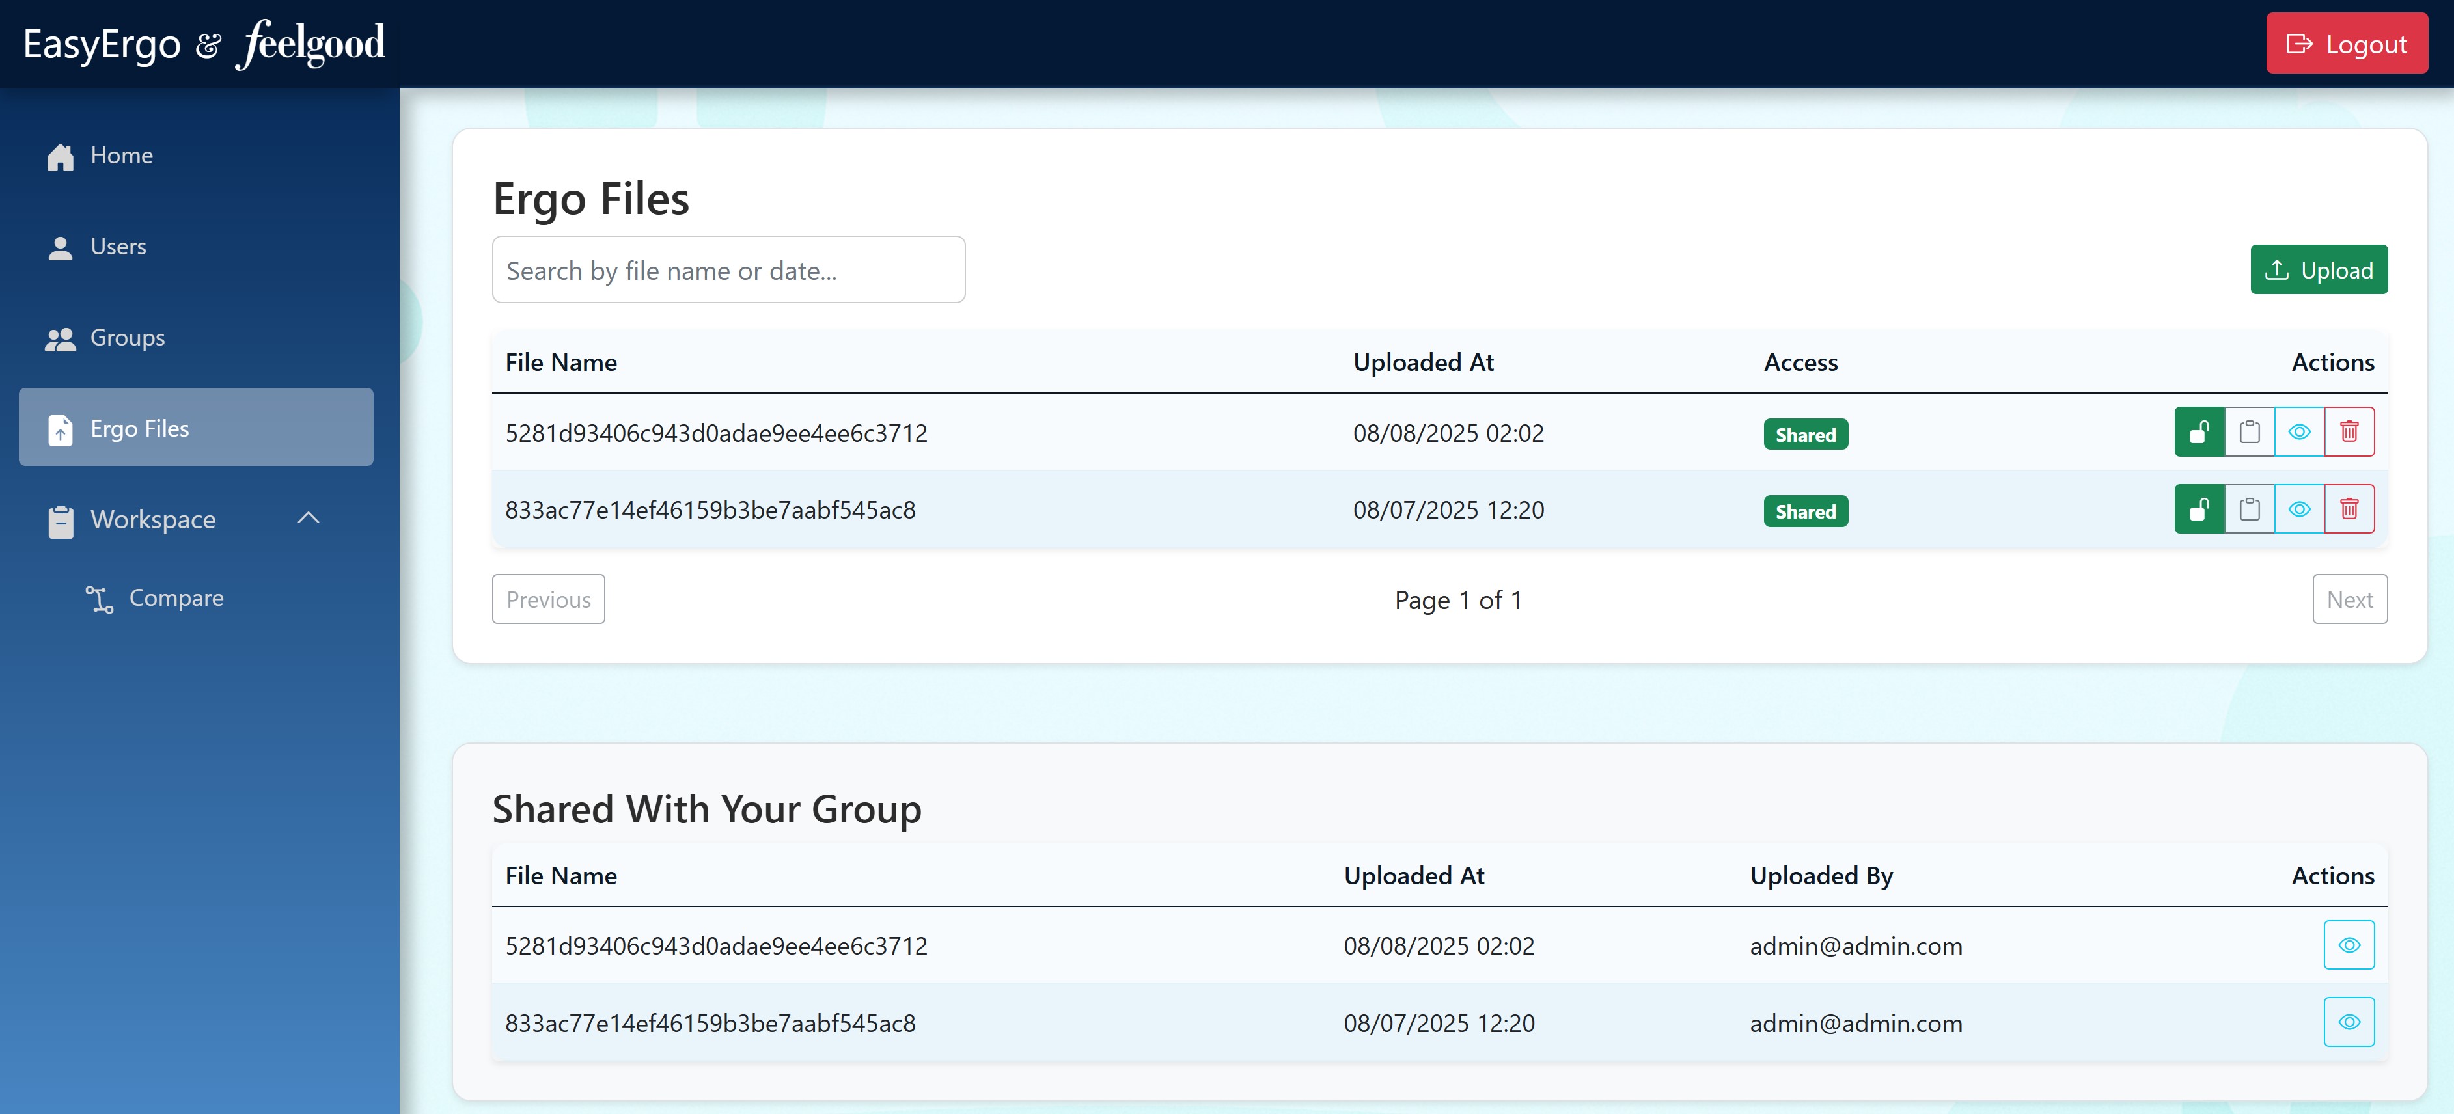Toggle sharing lock for file 5281d93406c943d0adae9ee4ee6c3712
The image size is (2454, 1114).
click(x=2199, y=432)
